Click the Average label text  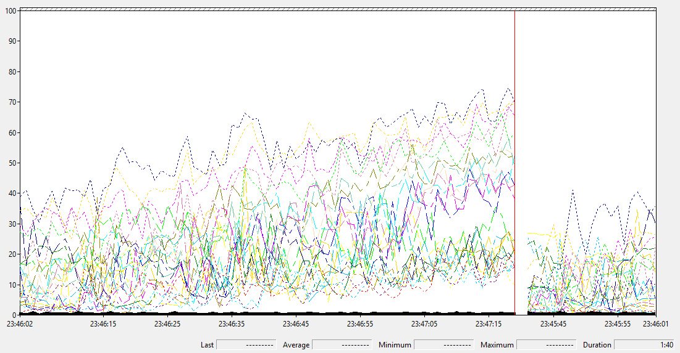point(296,345)
